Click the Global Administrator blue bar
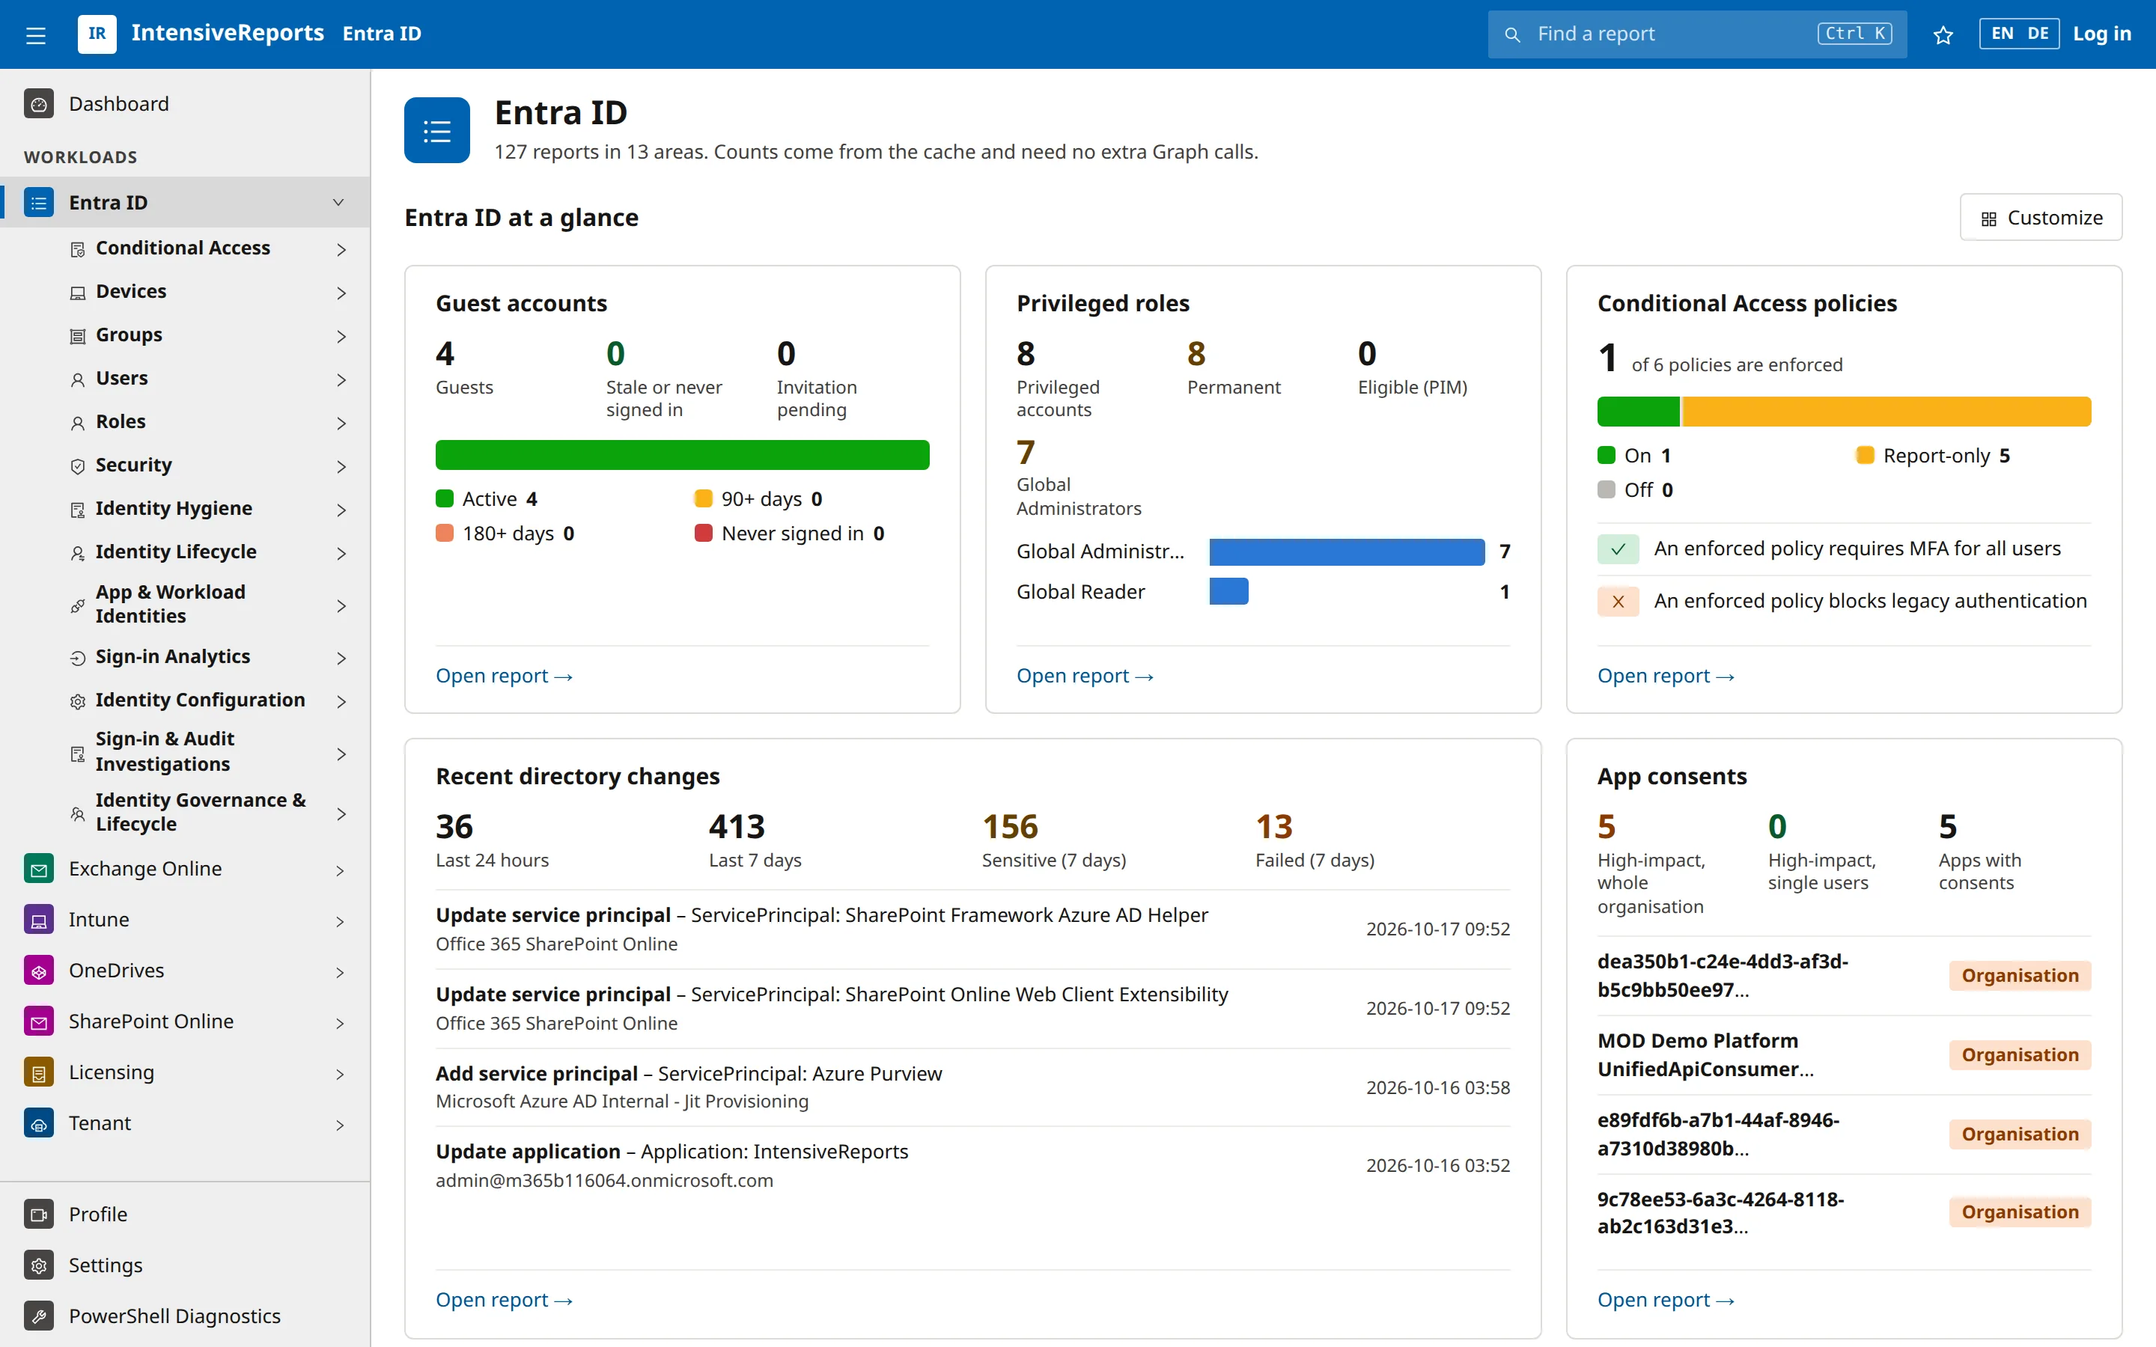This screenshot has height=1347, width=2156. coord(1346,552)
